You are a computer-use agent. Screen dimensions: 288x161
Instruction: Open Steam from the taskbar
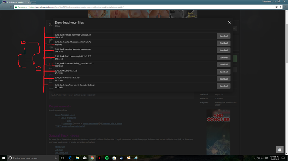pos(121,158)
